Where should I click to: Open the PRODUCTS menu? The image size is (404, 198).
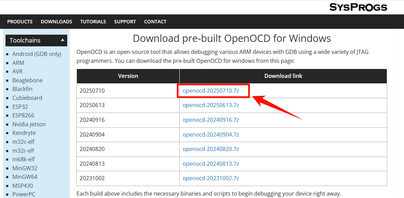20,22
